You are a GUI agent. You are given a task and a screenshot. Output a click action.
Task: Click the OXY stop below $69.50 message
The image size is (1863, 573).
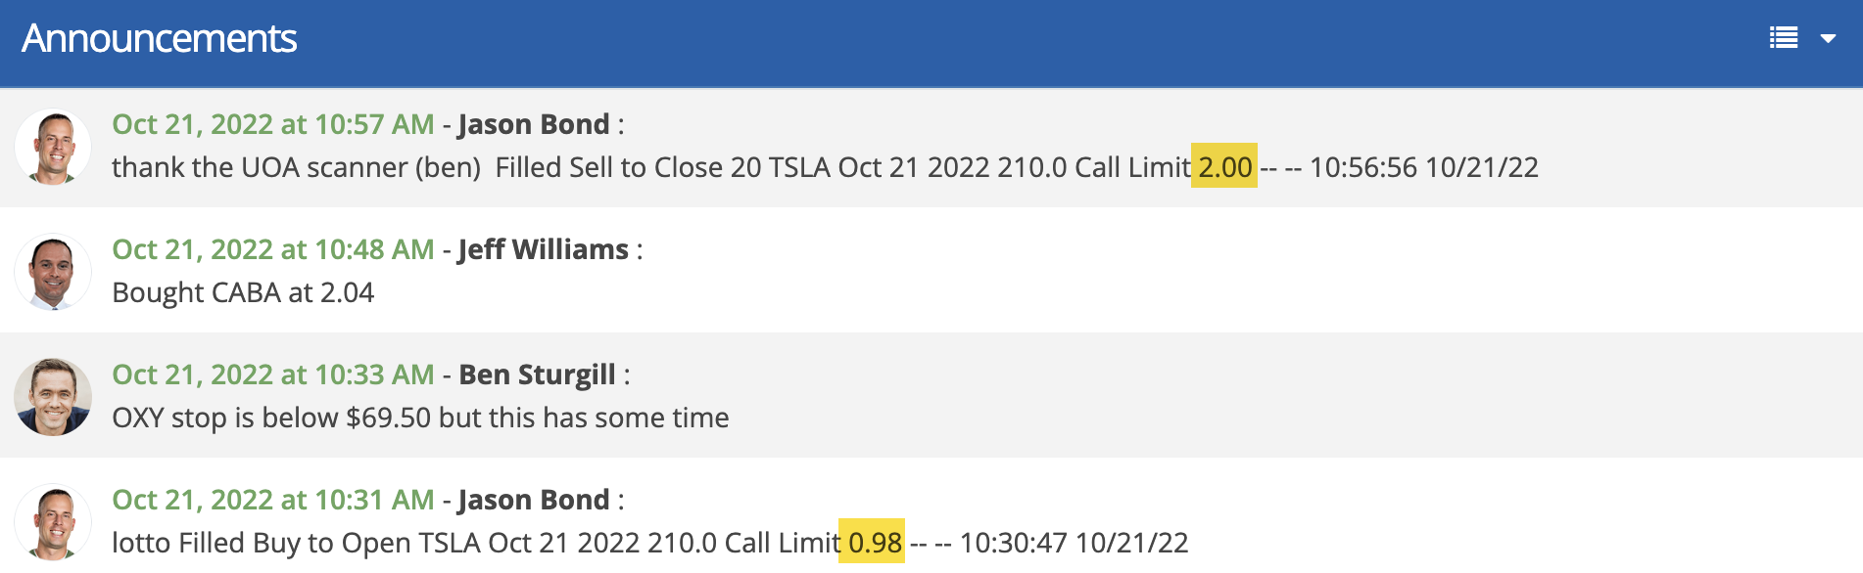point(420,418)
